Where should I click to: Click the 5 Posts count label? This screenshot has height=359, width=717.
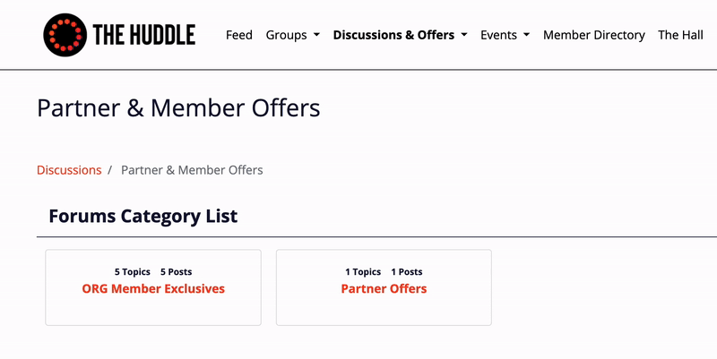176,271
